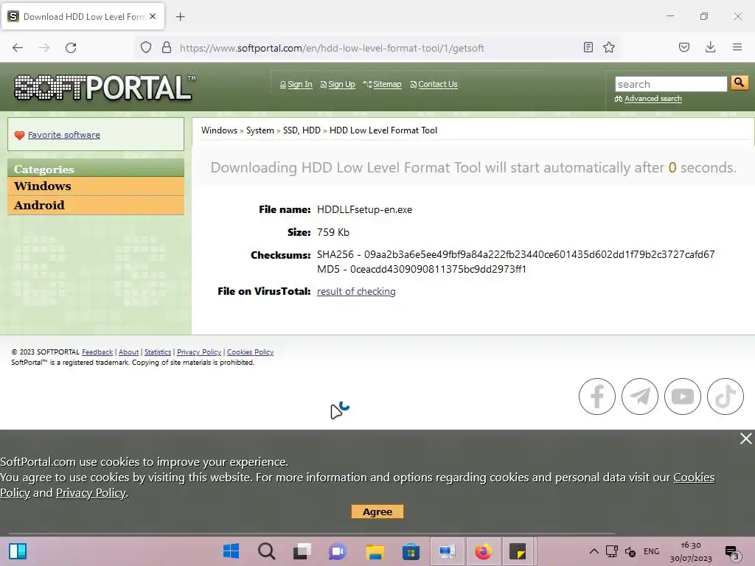Click System in the breadcrumb
755x566 pixels.
[260, 130]
